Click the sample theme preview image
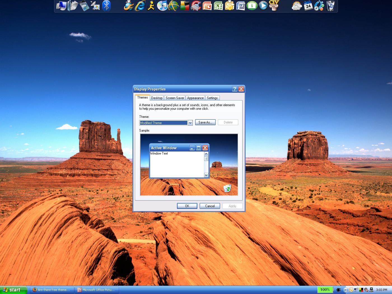 tap(189, 165)
